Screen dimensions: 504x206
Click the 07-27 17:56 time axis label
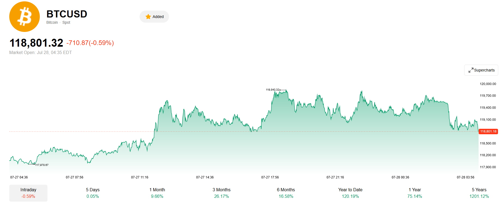[x=270, y=177]
